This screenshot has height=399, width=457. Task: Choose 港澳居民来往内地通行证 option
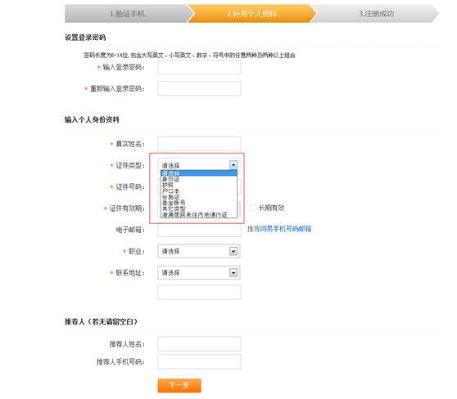pyautogui.click(x=194, y=215)
